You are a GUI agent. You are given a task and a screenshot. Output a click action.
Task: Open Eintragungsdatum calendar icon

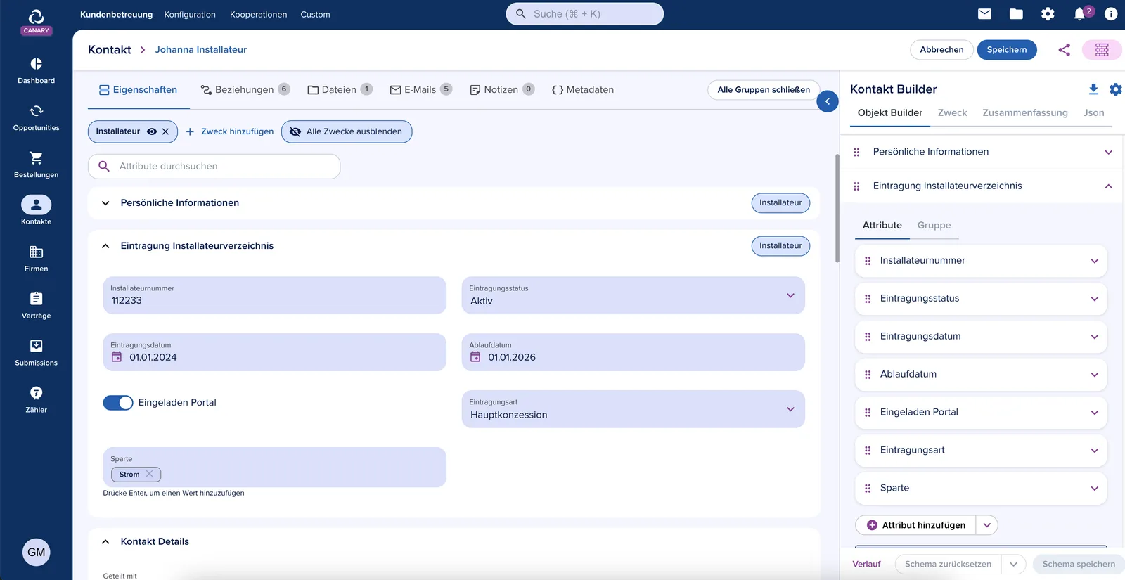(117, 357)
